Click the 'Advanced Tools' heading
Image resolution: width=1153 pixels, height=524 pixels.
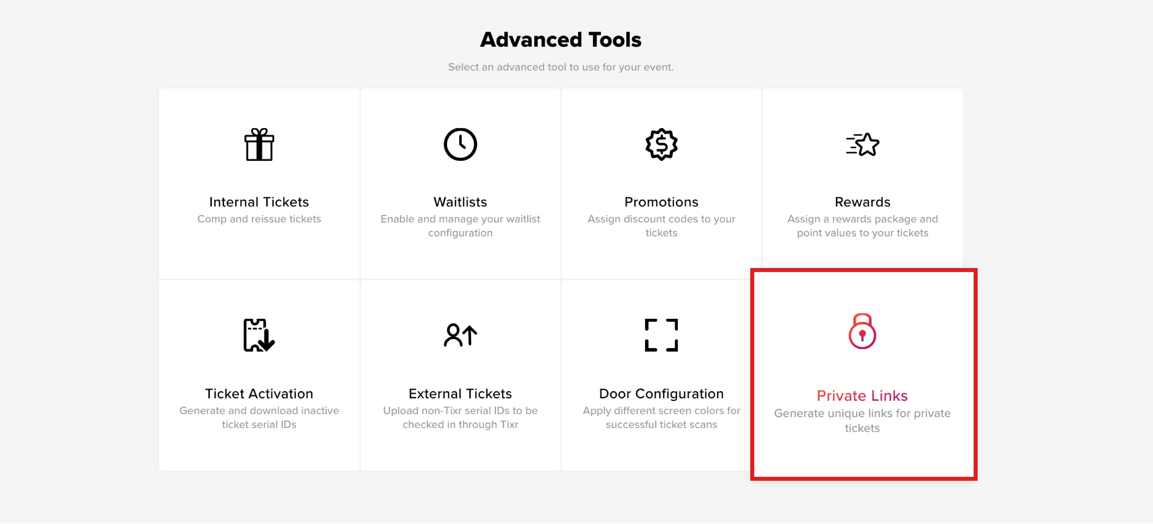[x=560, y=40]
